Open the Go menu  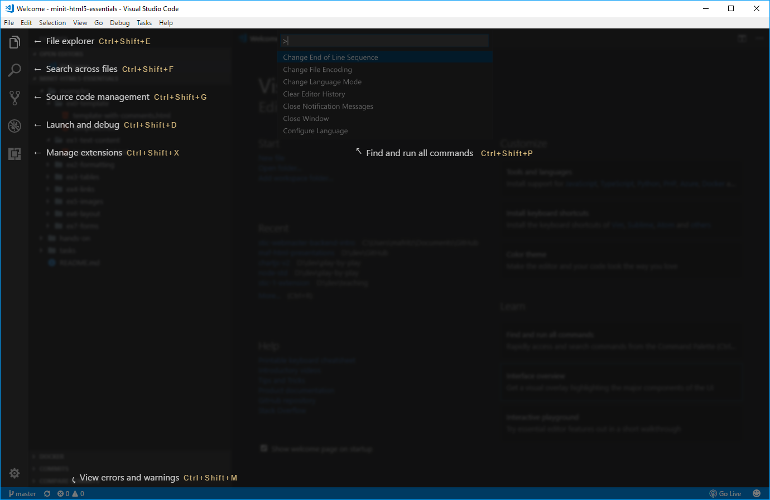coord(99,23)
